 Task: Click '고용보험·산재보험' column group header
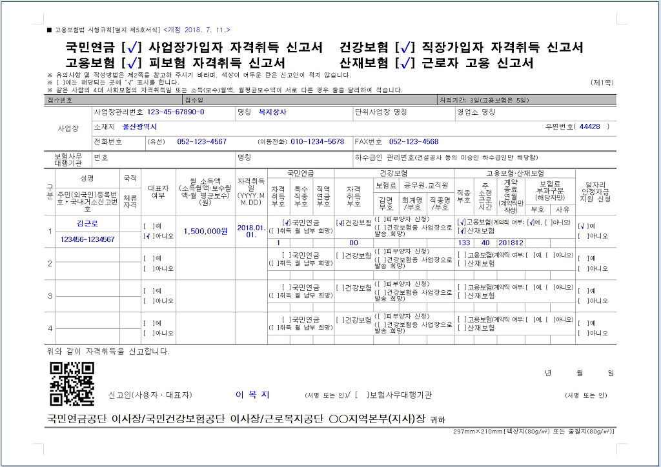click(x=514, y=173)
